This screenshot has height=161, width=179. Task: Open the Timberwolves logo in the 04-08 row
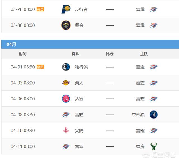154,114
